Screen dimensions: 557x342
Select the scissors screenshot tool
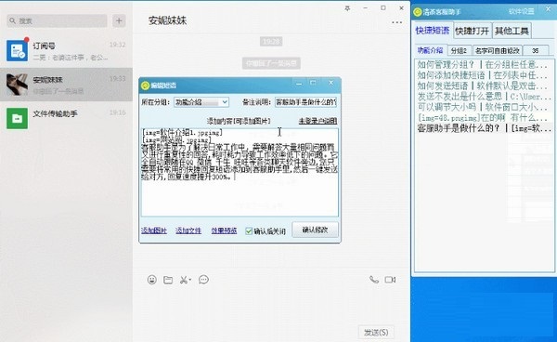point(185,280)
